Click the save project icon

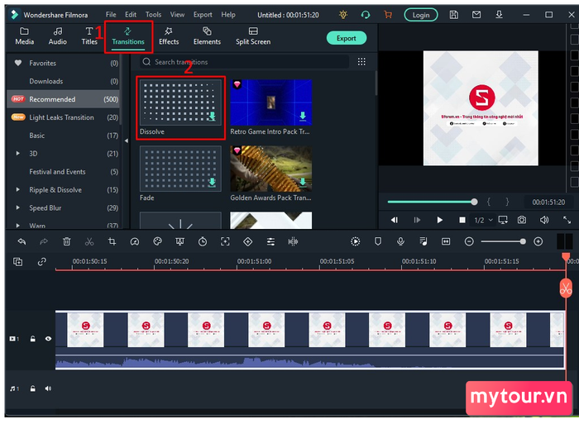(454, 15)
